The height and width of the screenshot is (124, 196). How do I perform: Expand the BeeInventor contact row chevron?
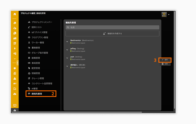(67, 42)
